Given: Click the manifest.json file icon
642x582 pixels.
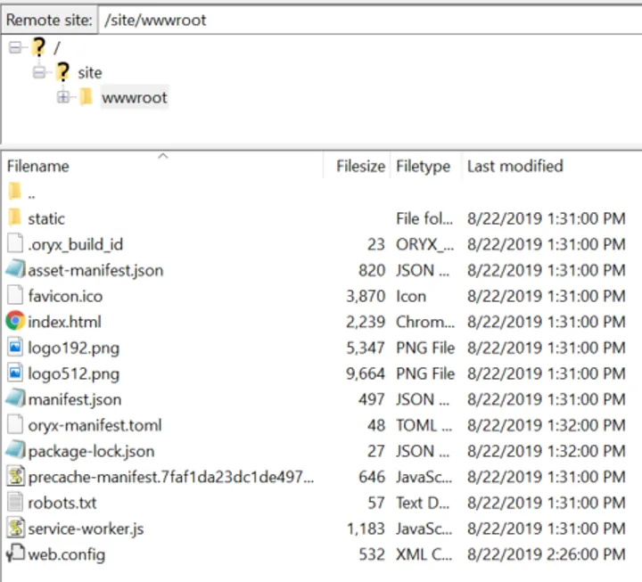Looking at the screenshot, I should click(x=15, y=398).
